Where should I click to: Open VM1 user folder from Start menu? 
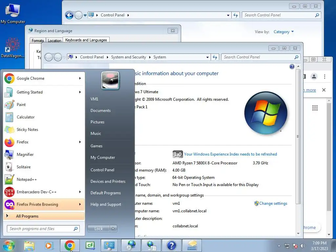[94, 99]
